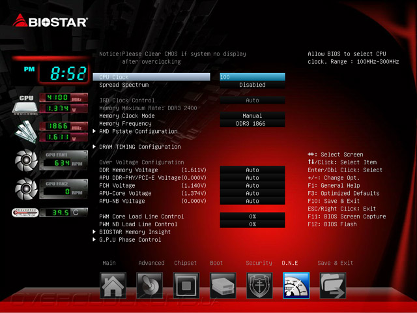417x313 pixels.
Task: Click the CPU FAN2 fan icon
Action: click(26, 188)
